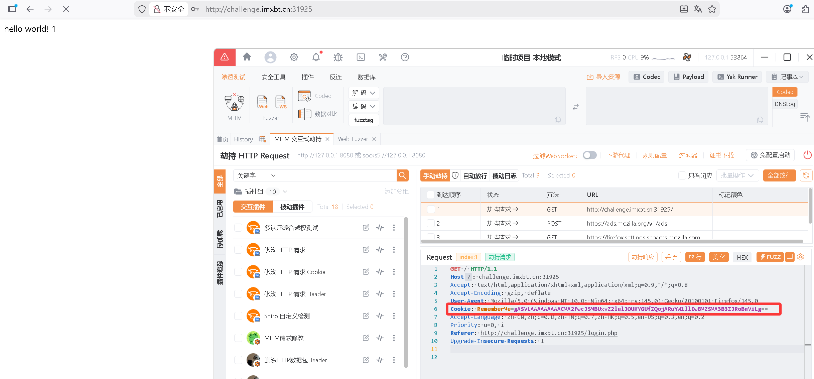Enable the 只看响应 checkbox

(682, 175)
